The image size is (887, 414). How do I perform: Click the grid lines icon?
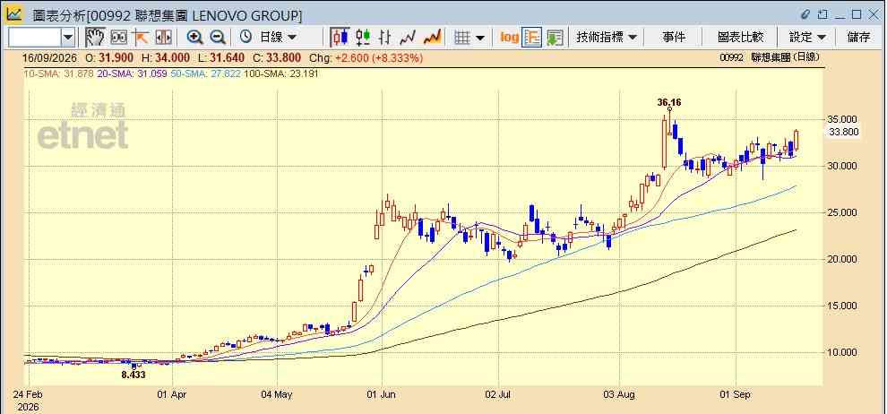click(x=462, y=38)
